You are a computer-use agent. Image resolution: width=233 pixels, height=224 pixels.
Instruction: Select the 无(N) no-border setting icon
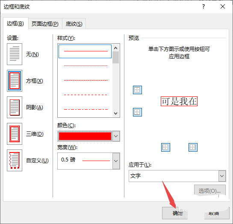(15, 54)
